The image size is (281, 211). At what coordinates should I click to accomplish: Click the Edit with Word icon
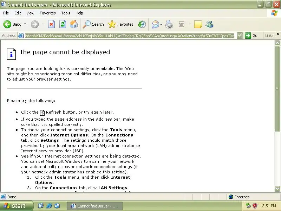(x=182, y=24)
